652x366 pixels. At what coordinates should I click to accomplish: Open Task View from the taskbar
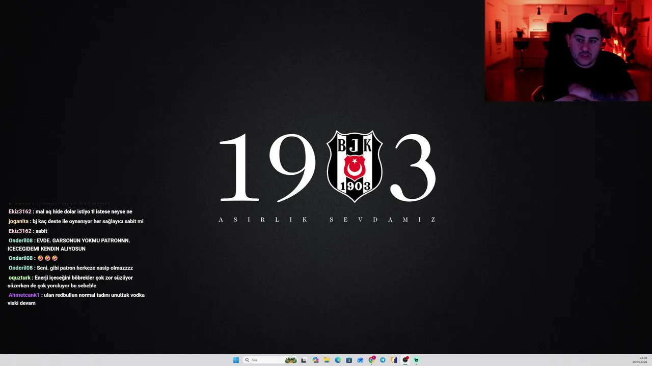click(x=304, y=360)
